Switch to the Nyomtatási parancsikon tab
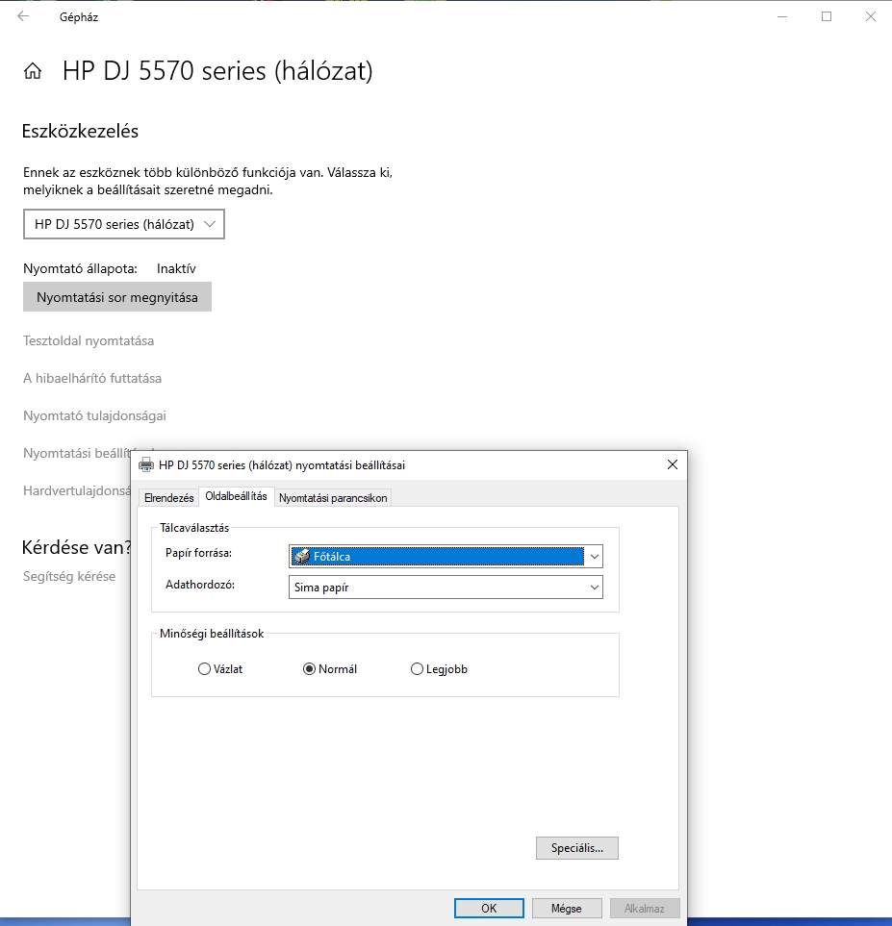892x926 pixels. tap(333, 498)
